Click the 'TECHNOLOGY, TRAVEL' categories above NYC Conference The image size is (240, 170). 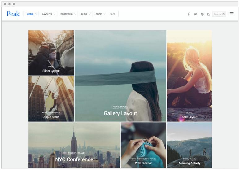point(74,153)
